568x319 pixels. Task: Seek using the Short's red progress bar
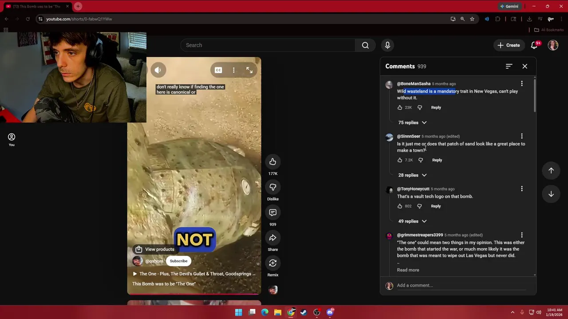click(194, 294)
